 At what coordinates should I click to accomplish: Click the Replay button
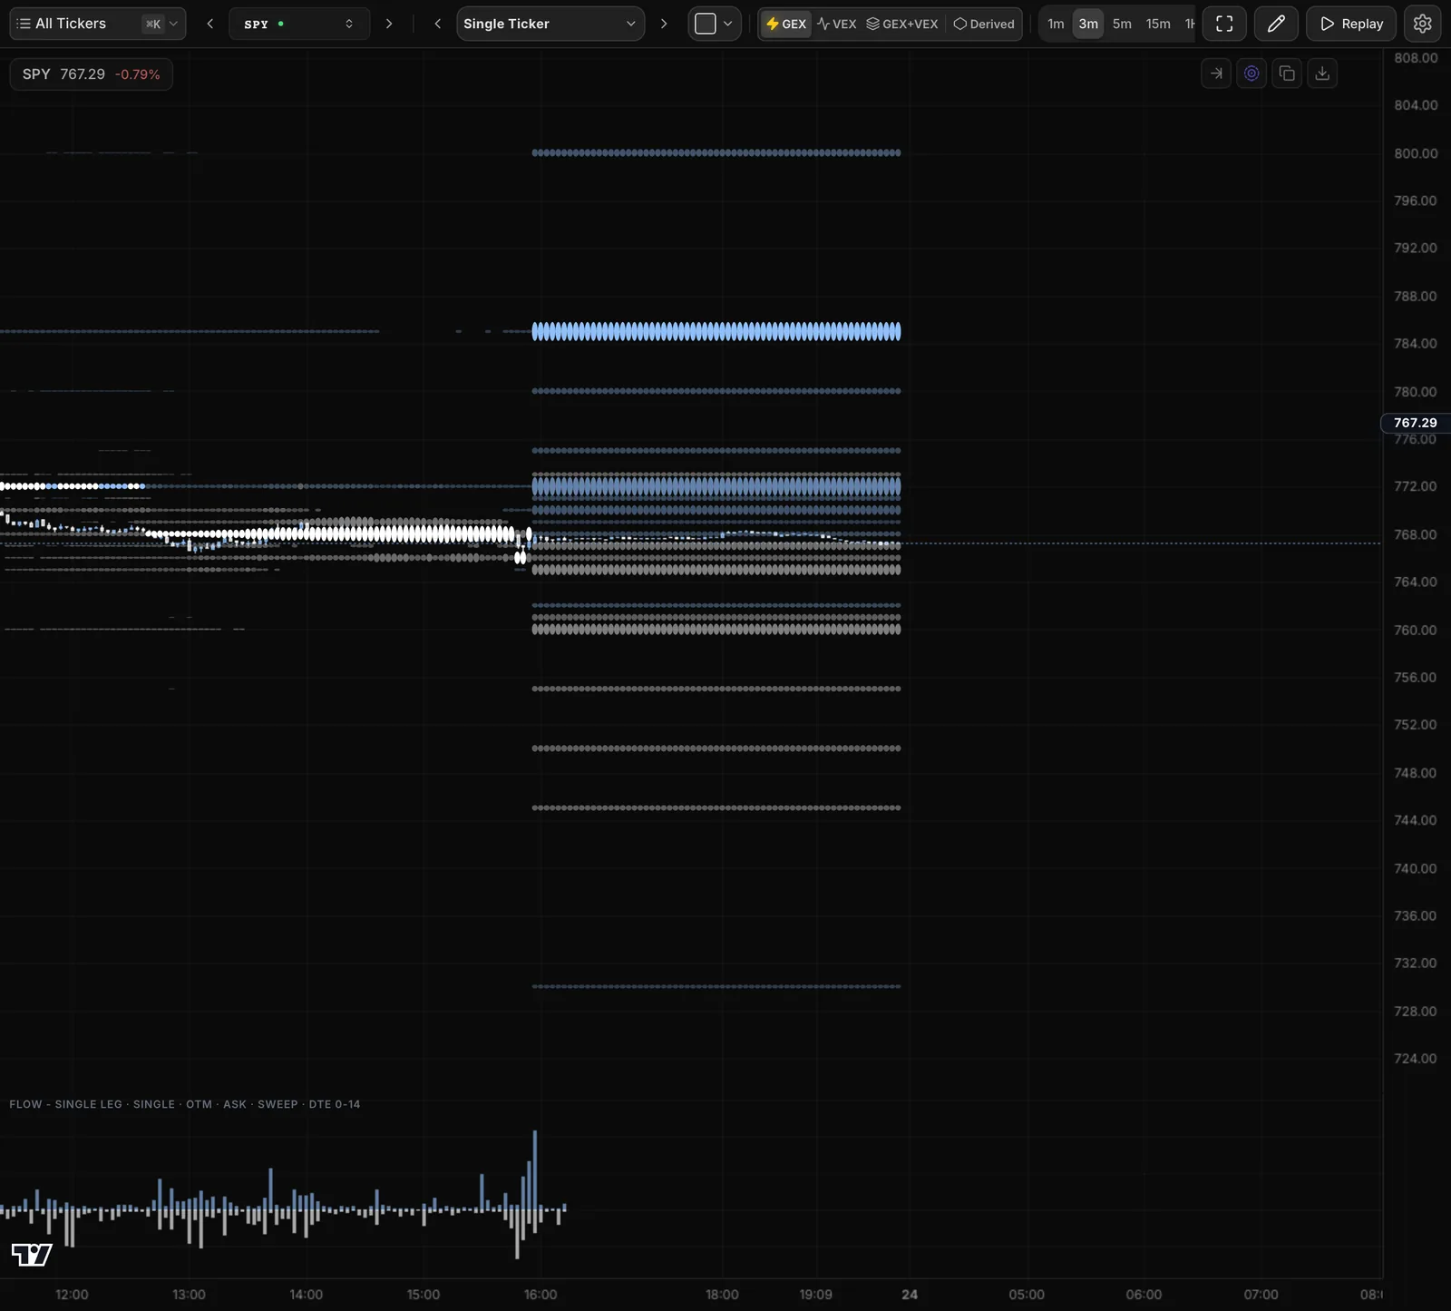1351,24
